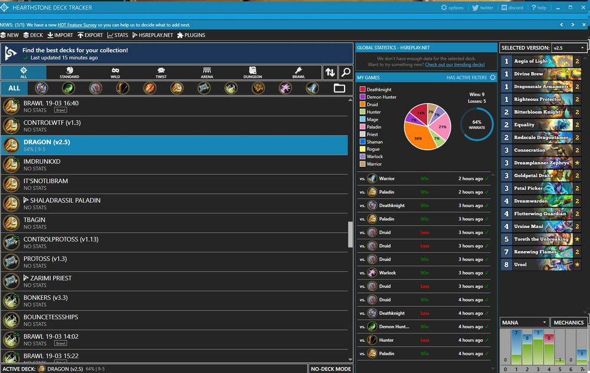Open archived decks folder icon
The image size is (590, 373).
pyautogui.click(x=339, y=88)
